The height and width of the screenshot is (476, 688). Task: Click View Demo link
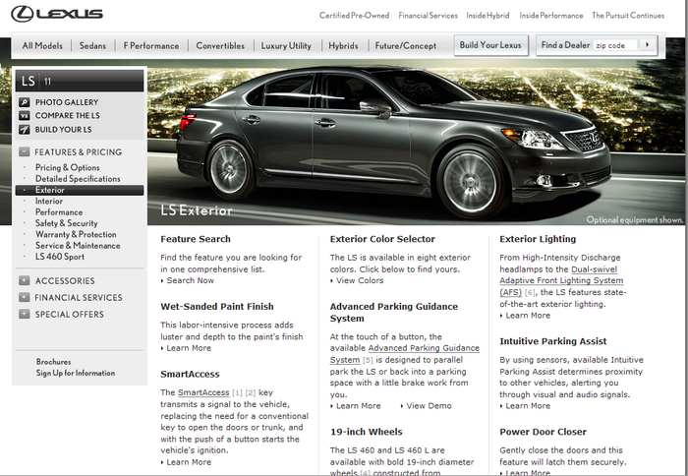tap(429, 406)
